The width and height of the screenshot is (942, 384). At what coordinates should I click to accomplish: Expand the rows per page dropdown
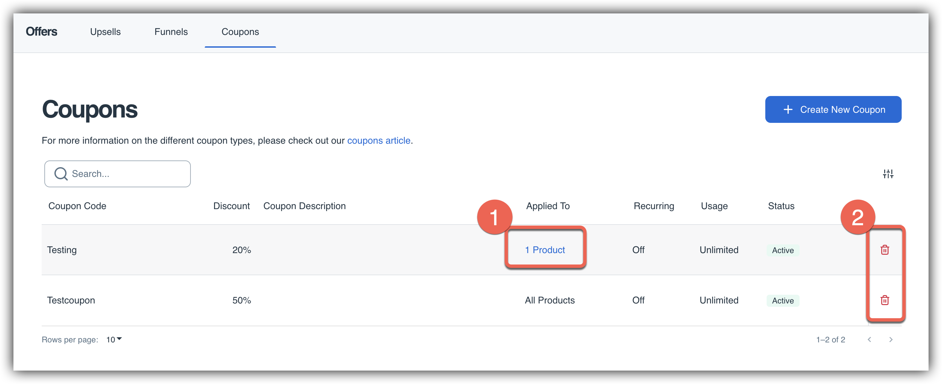tap(114, 339)
